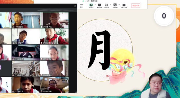Unmute muted mic icon of participant 5718
Image resolution: width=180 pixels, height=98 pixels.
(42, 75)
